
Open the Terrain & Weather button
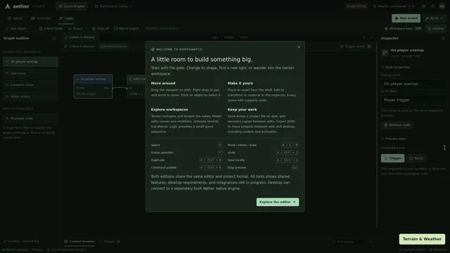coord(422,239)
